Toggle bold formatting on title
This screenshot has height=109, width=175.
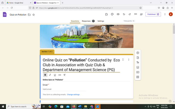(x=45, y=75)
